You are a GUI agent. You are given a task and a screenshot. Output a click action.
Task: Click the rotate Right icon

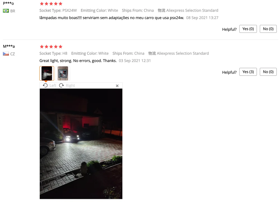[x=61, y=85]
